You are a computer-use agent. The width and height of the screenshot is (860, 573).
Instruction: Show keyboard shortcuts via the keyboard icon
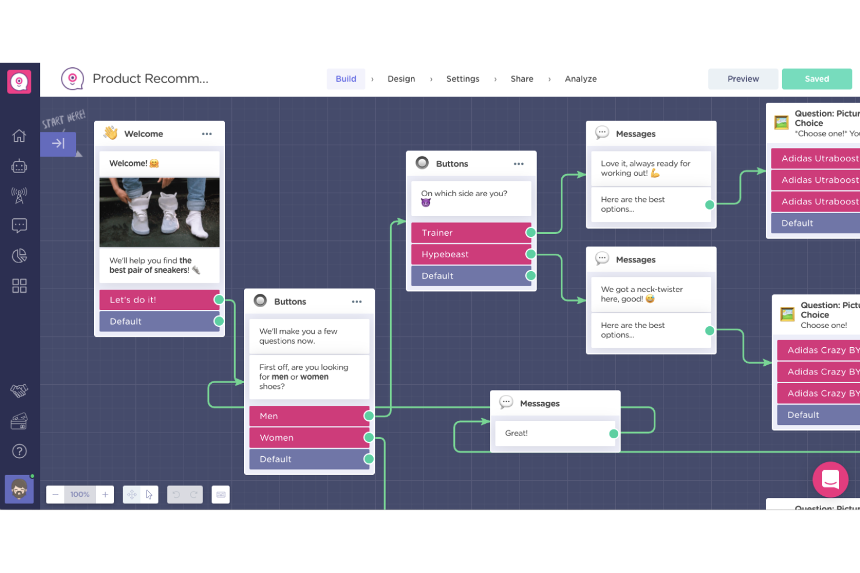220,494
